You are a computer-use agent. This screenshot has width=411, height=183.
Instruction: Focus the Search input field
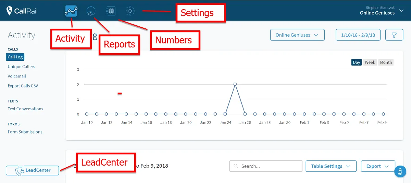(266, 166)
